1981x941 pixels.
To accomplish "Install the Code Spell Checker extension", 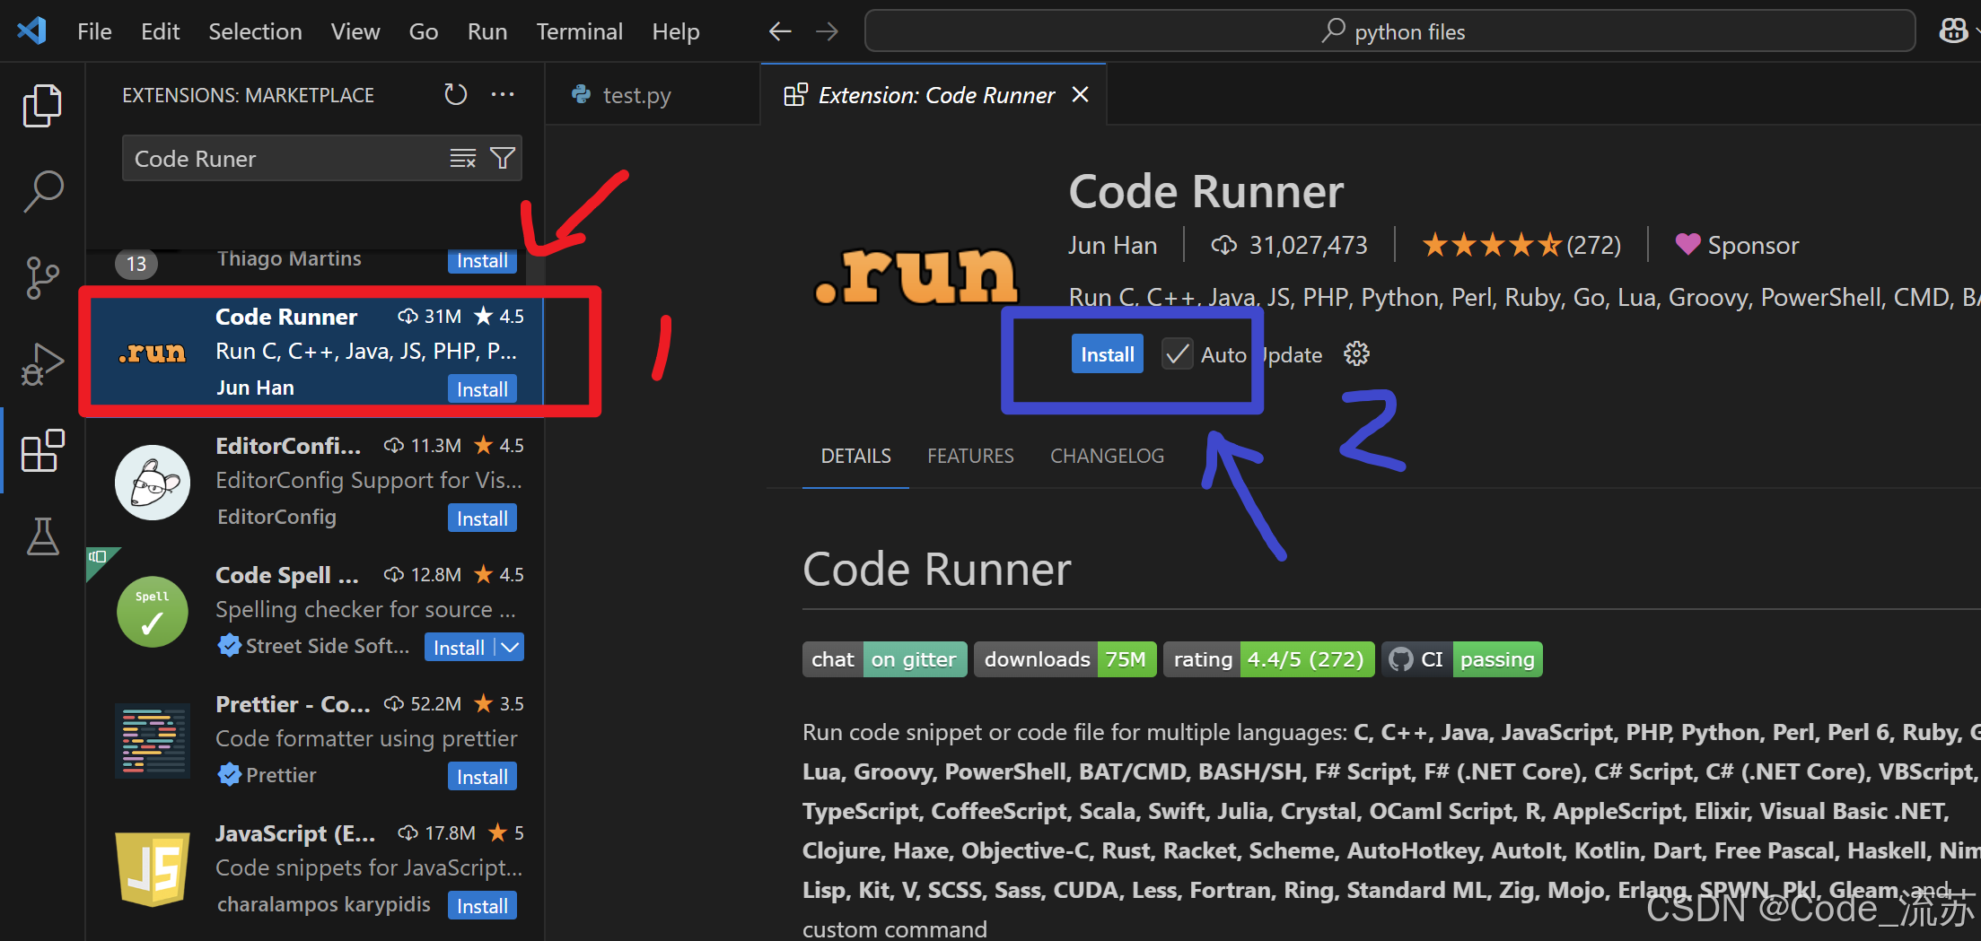I will 459,647.
